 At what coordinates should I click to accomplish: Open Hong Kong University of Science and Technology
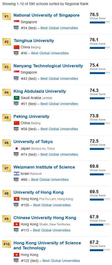pyautogui.click(x=47, y=245)
